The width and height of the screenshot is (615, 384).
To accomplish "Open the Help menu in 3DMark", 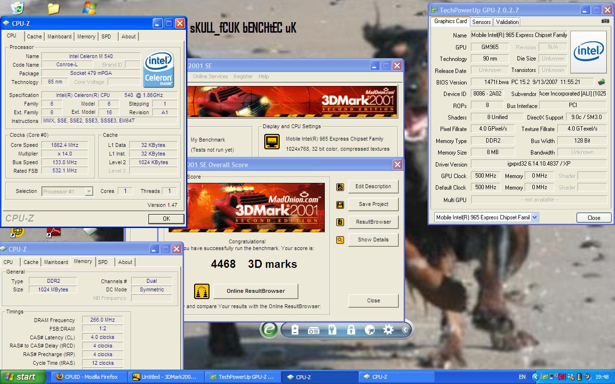I will pyautogui.click(x=263, y=76).
